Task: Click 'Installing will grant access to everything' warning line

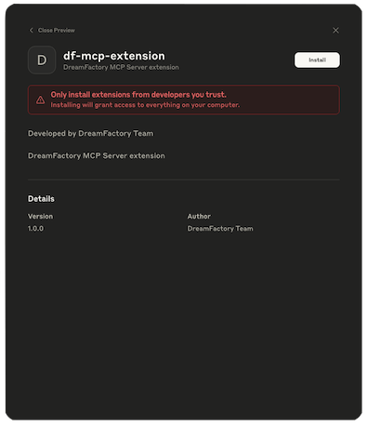Action: point(145,105)
